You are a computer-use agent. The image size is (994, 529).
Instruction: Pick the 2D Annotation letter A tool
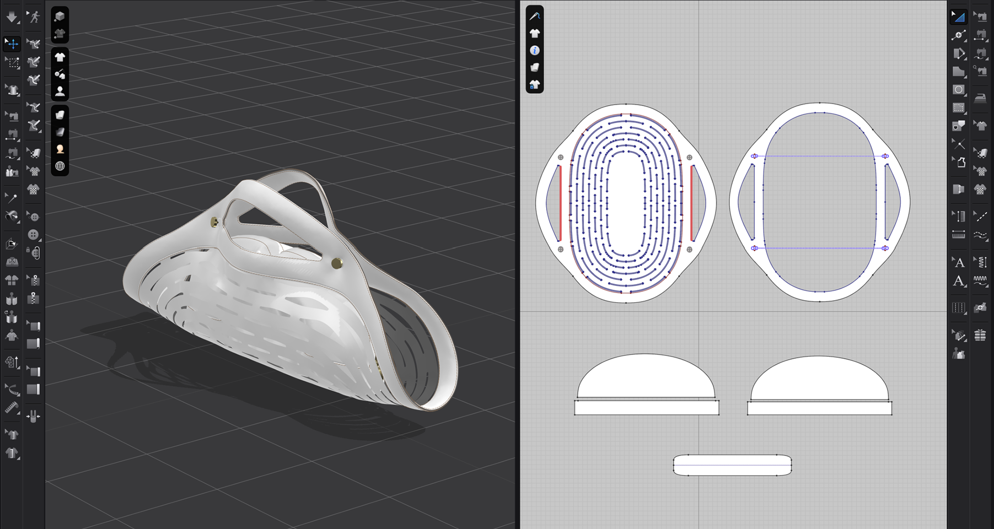(958, 281)
